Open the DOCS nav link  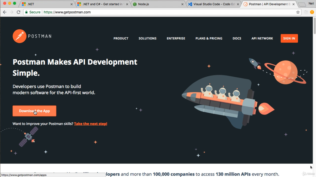click(x=237, y=38)
